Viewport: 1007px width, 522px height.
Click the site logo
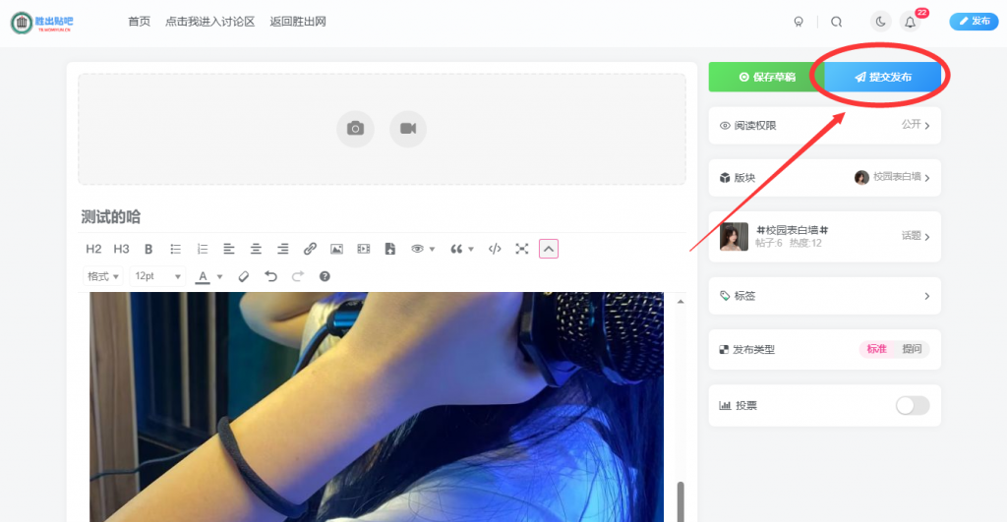click(41, 23)
